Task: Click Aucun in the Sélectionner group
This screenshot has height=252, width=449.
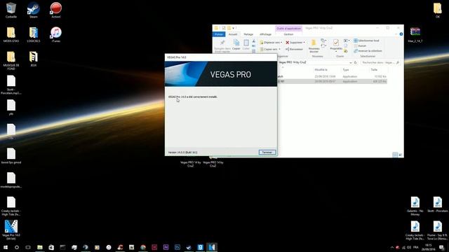Action: (x=360, y=45)
